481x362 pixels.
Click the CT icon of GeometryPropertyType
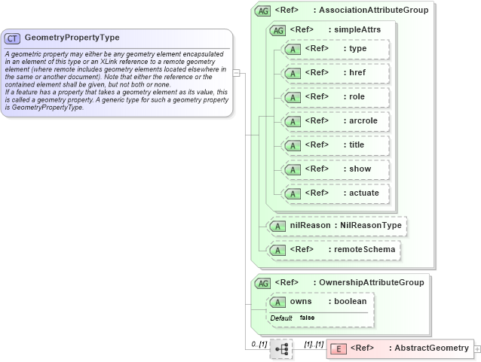pyautogui.click(x=12, y=38)
